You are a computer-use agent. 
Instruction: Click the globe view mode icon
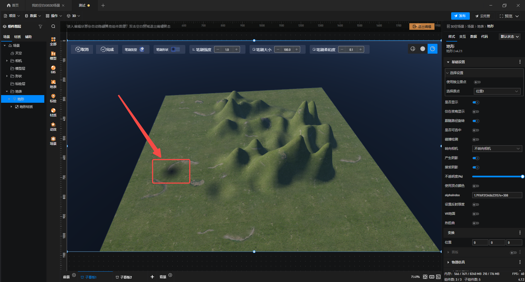(x=413, y=49)
